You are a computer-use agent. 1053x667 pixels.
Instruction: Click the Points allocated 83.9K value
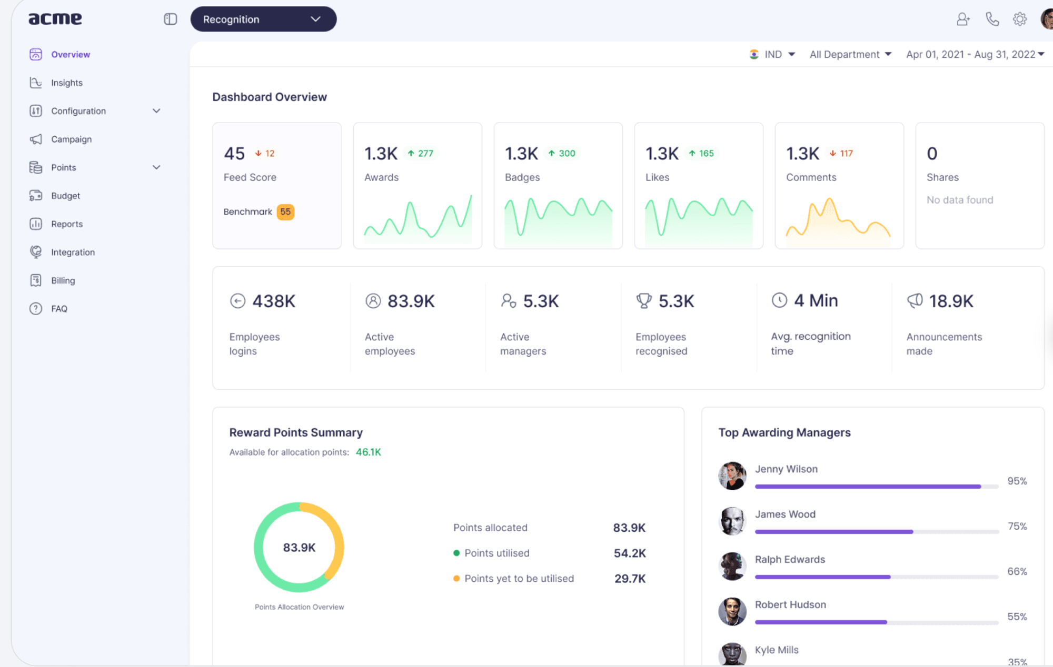pos(629,528)
